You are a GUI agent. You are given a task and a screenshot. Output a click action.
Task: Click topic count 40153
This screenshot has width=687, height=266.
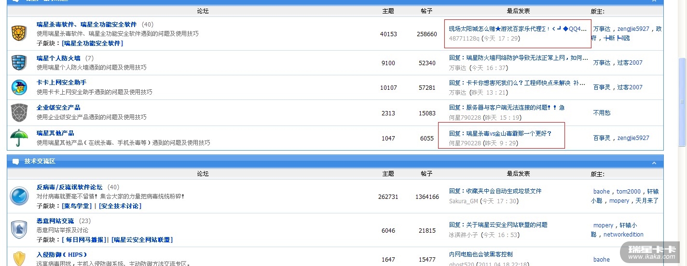(x=388, y=34)
